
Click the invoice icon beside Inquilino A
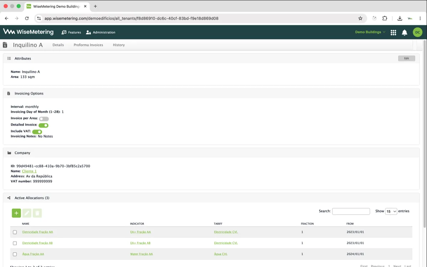[x=5, y=45]
